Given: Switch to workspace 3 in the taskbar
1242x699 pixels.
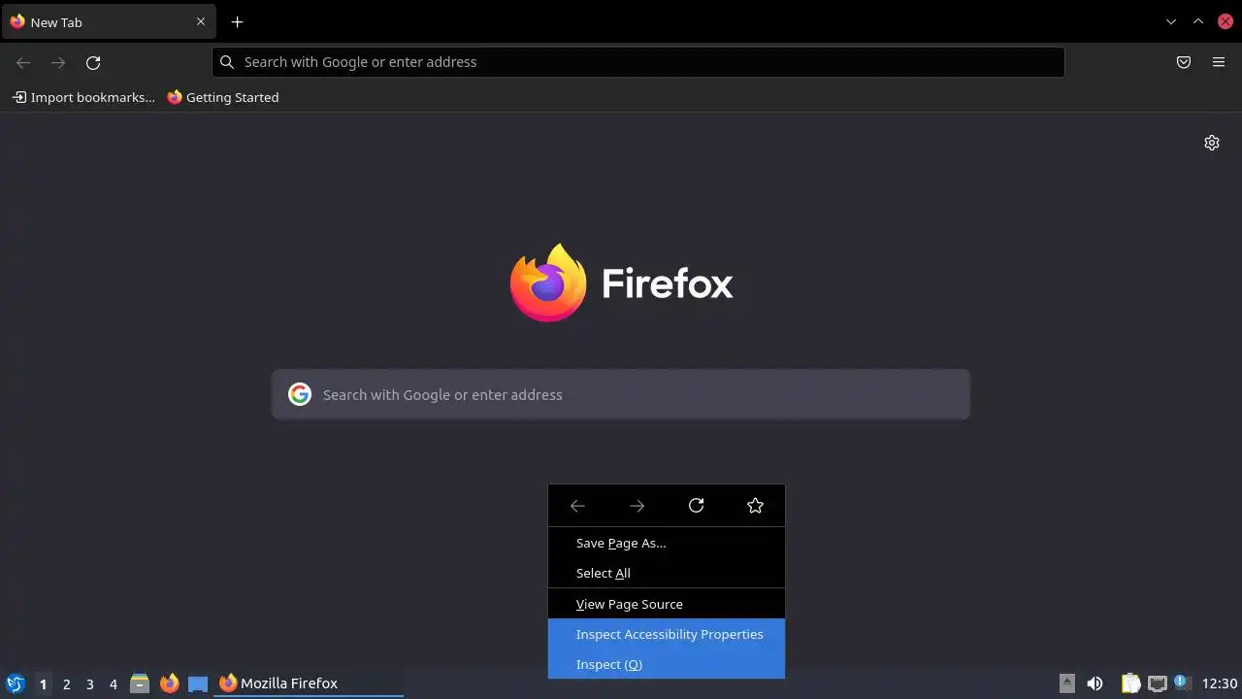Looking at the screenshot, I should (x=89, y=684).
